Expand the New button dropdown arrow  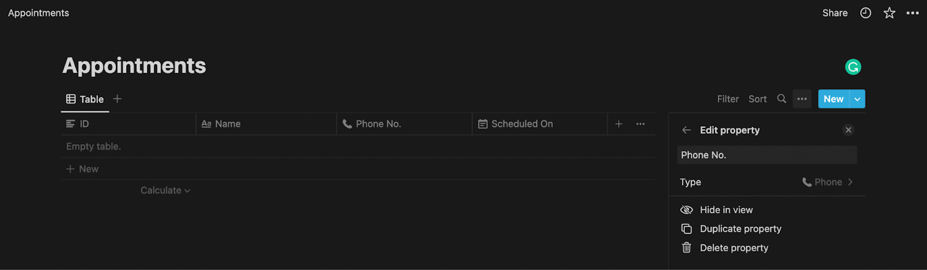pyautogui.click(x=857, y=99)
